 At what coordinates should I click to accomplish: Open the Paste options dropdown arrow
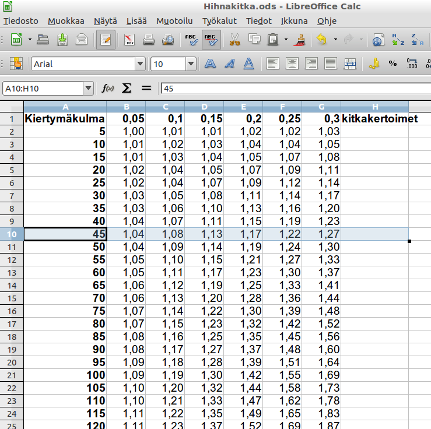pos(286,40)
